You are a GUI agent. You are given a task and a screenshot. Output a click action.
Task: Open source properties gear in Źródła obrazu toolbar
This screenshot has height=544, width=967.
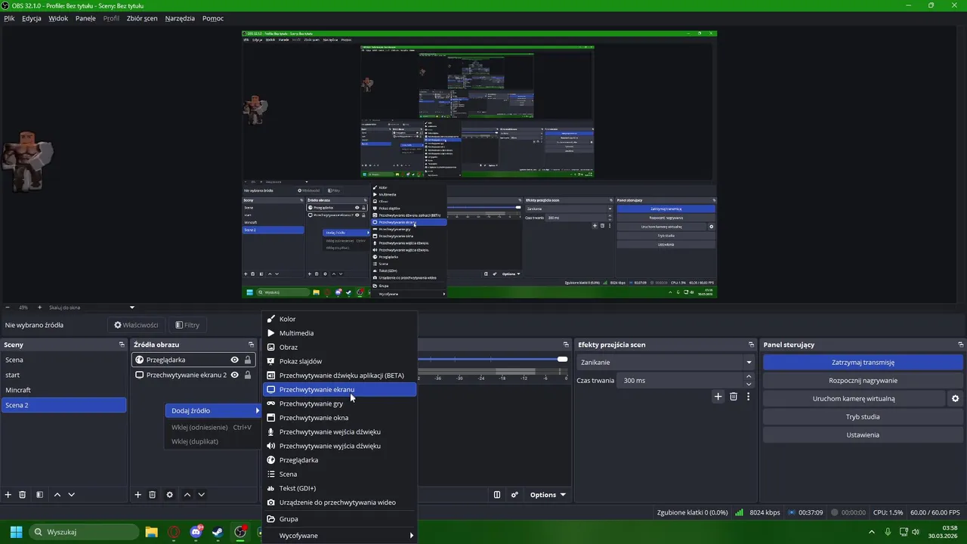click(169, 495)
